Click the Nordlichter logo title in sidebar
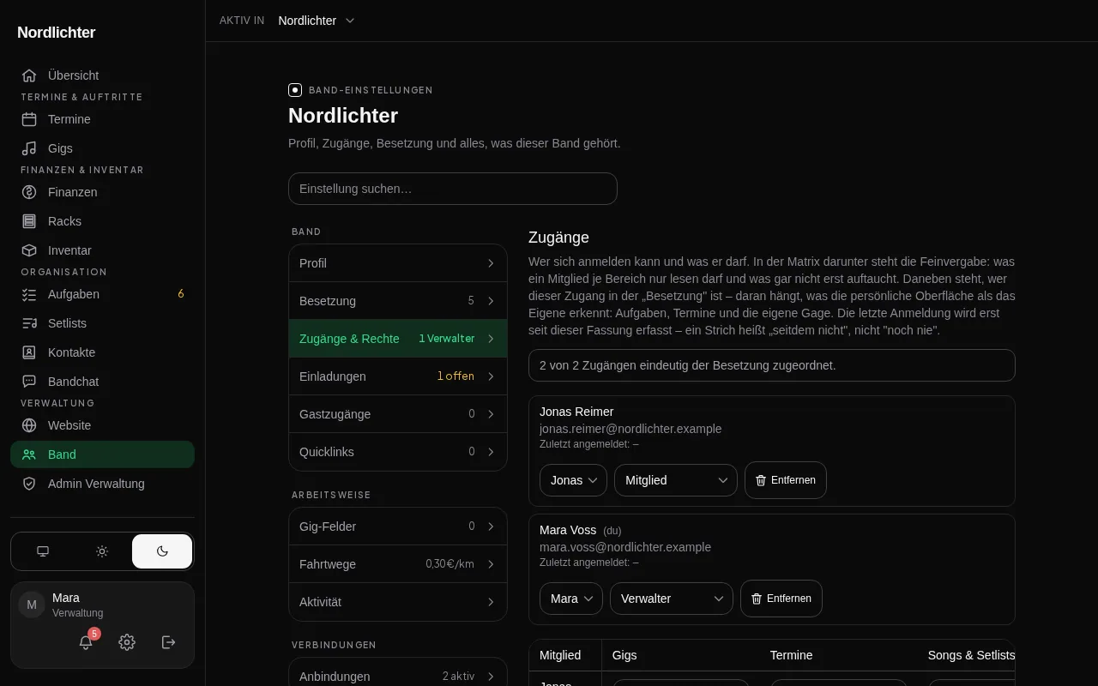The image size is (1098, 686). coord(57,33)
